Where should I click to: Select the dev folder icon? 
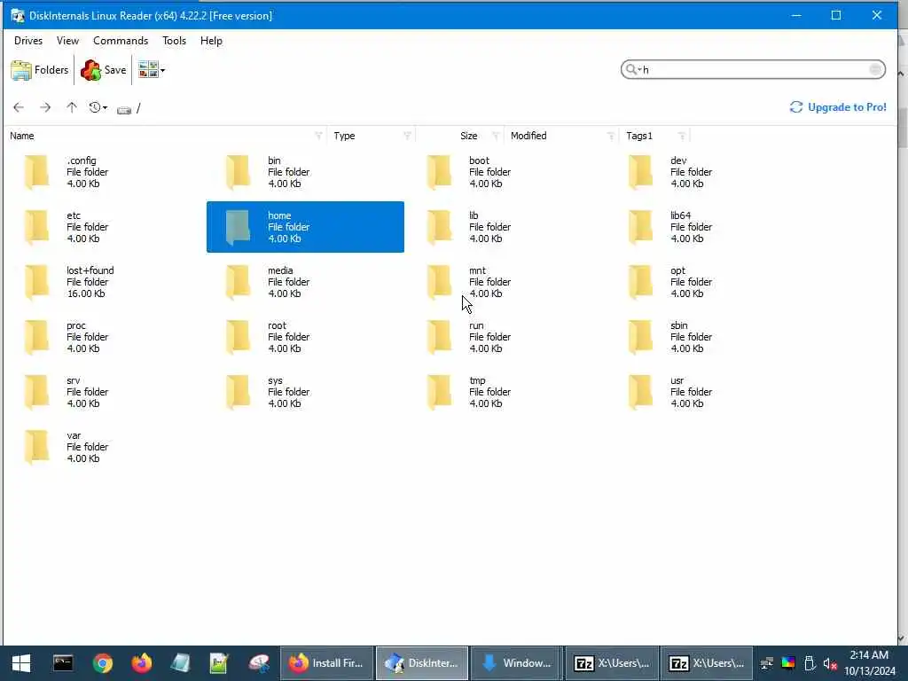pyautogui.click(x=641, y=172)
